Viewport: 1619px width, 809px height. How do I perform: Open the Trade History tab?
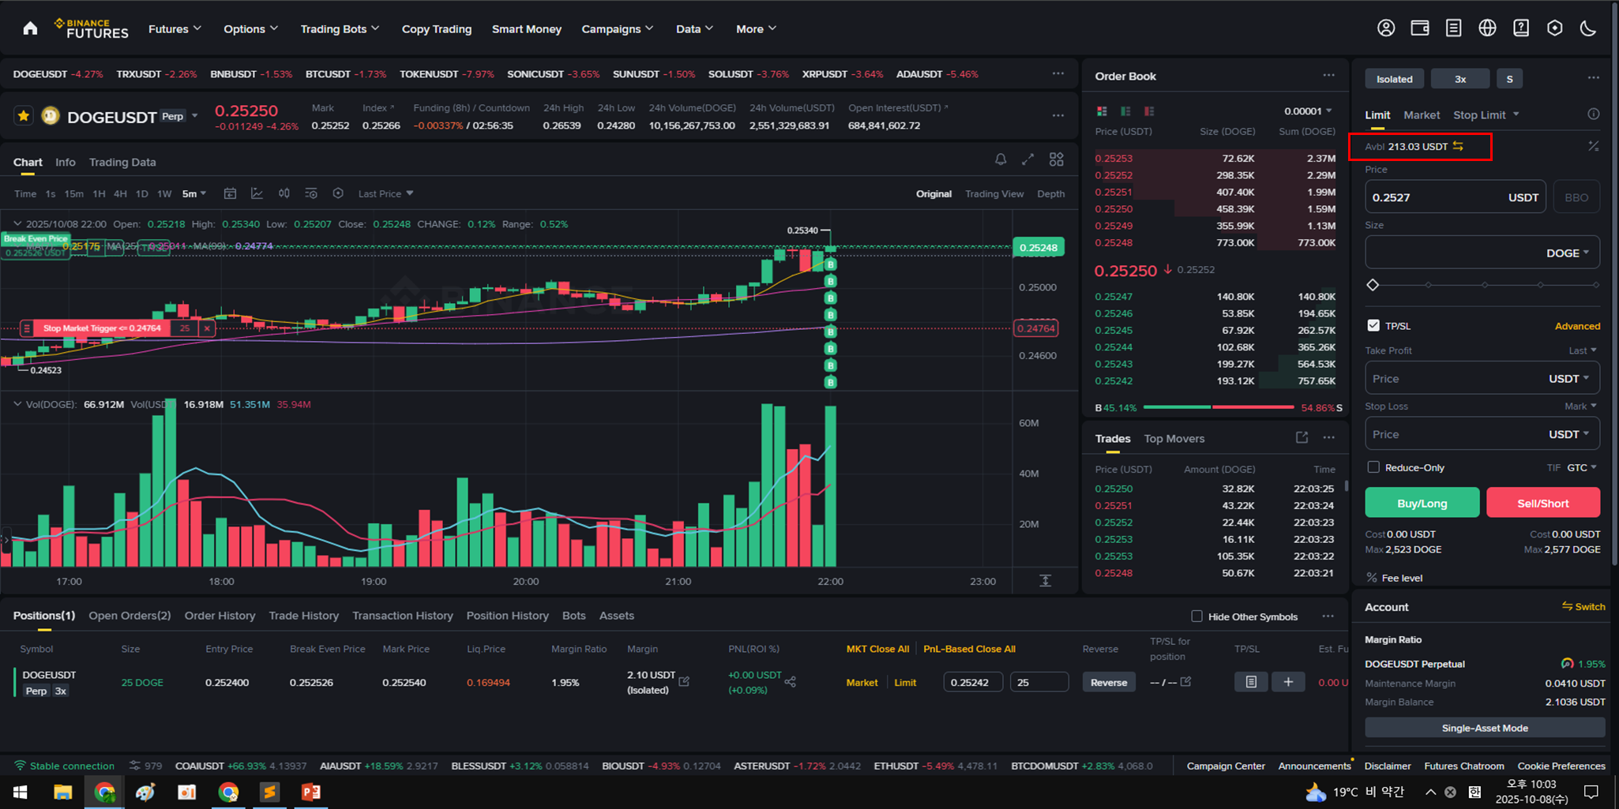click(303, 616)
